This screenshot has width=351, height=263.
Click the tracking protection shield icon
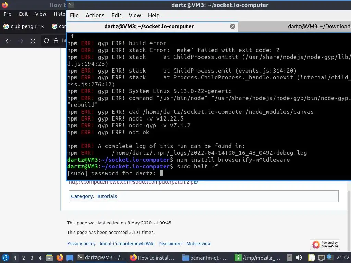(46, 41)
